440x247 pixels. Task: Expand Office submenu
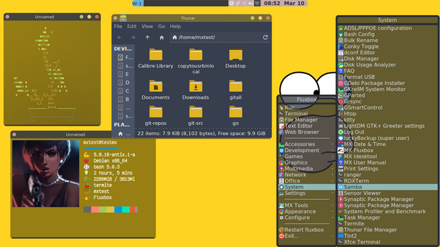point(307,181)
